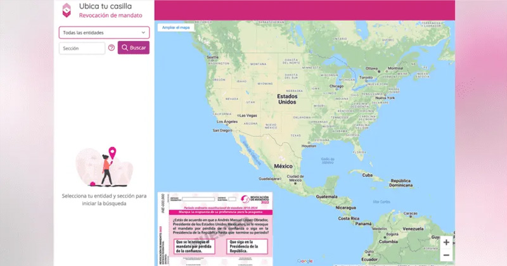
Task: Click the México label on the map
Action: click(283, 166)
